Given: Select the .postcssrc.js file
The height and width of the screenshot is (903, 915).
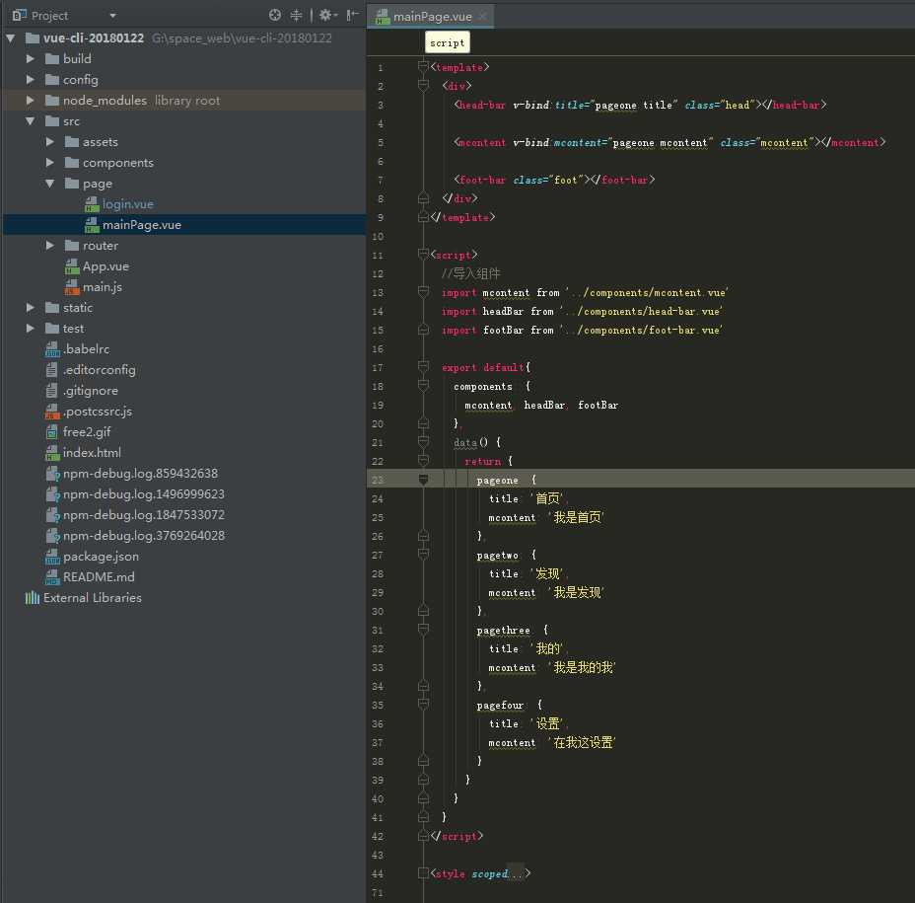Looking at the screenshot, I should click(x=98, y=412).
